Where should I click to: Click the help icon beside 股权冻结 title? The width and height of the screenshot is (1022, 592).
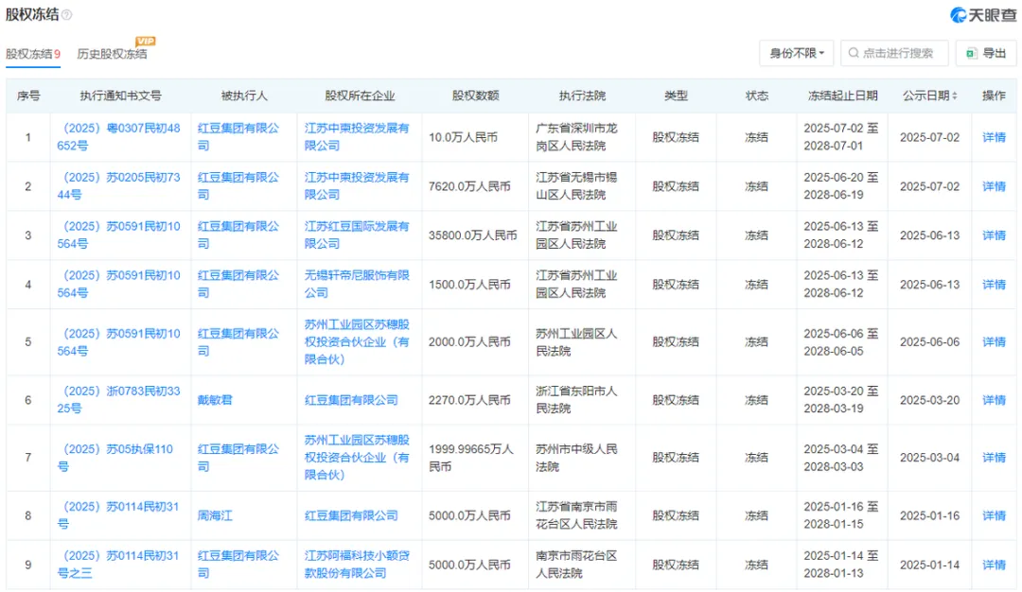click(66, 14)
